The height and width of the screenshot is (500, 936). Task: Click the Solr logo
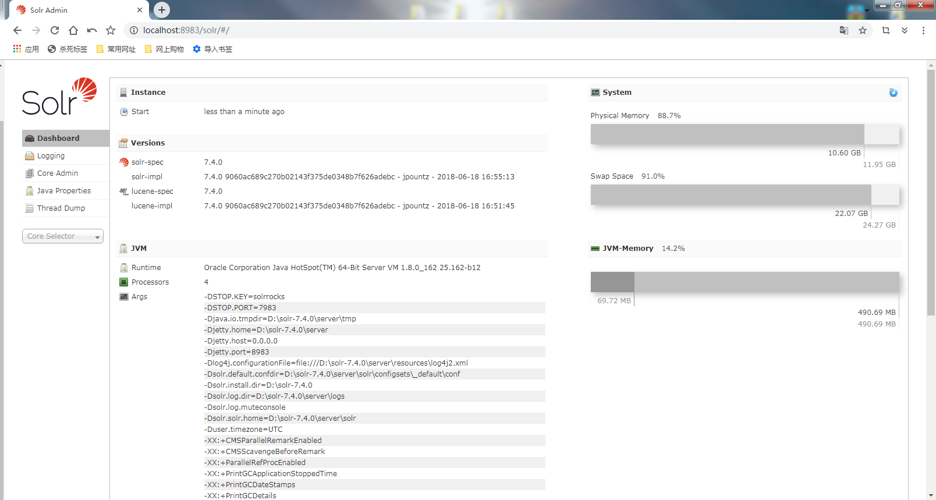(x=59, y=97)
